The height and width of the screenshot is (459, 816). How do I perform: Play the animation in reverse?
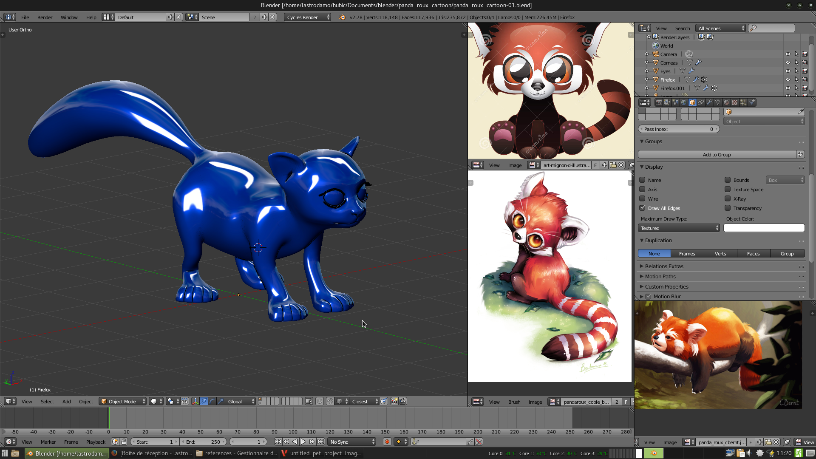click(x=295, y=442)
